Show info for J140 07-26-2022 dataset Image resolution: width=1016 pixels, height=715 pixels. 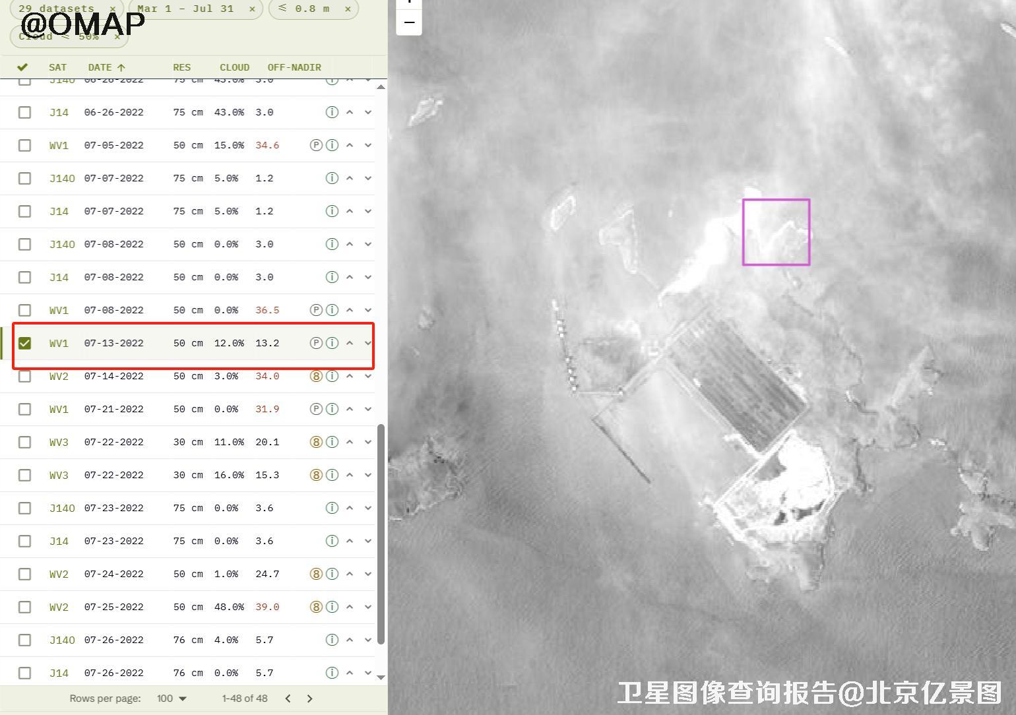point(332,640)
